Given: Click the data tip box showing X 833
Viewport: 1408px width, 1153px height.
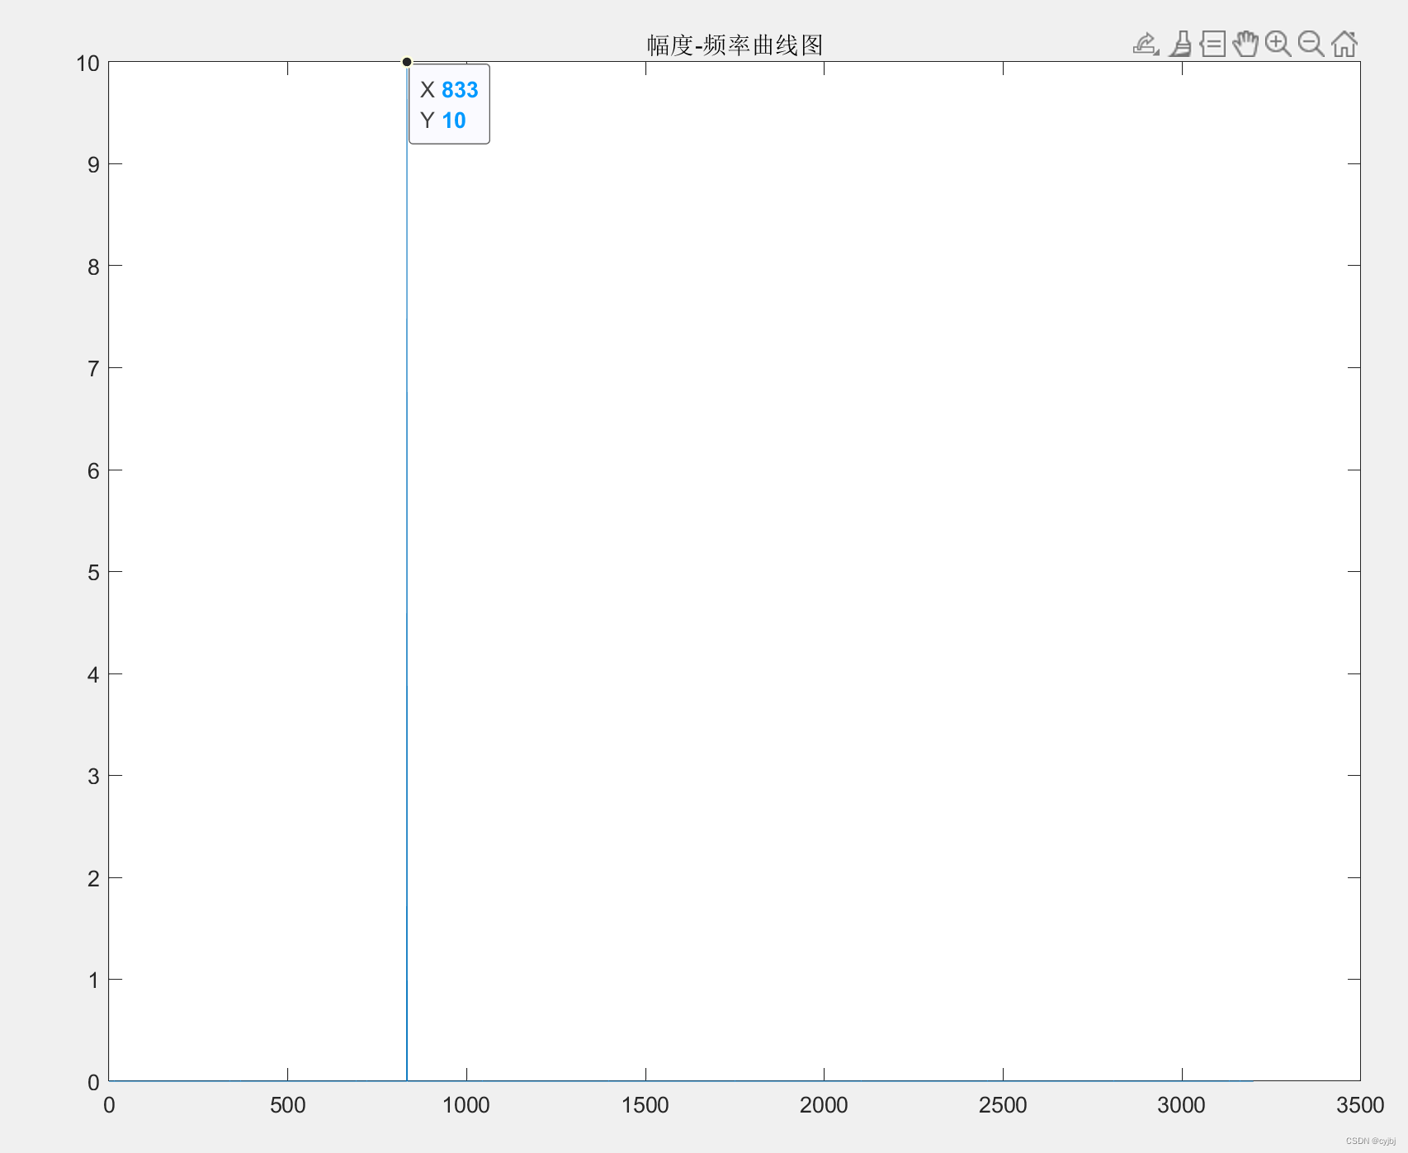Looking at the screenshot, I should click(449, 104).
